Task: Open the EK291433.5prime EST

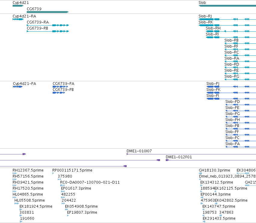Action: (x=204, y=221)
